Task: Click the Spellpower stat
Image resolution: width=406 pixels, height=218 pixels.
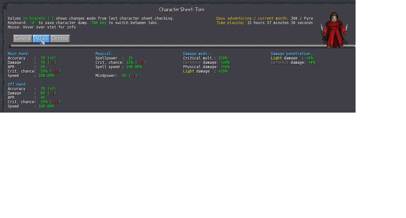Action: click(114, 58)
